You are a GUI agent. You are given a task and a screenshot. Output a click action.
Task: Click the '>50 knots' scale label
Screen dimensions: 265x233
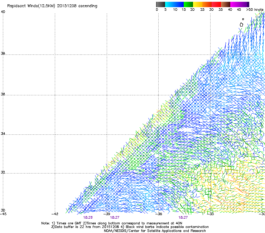pyautogui.click(x=255, y=10)
